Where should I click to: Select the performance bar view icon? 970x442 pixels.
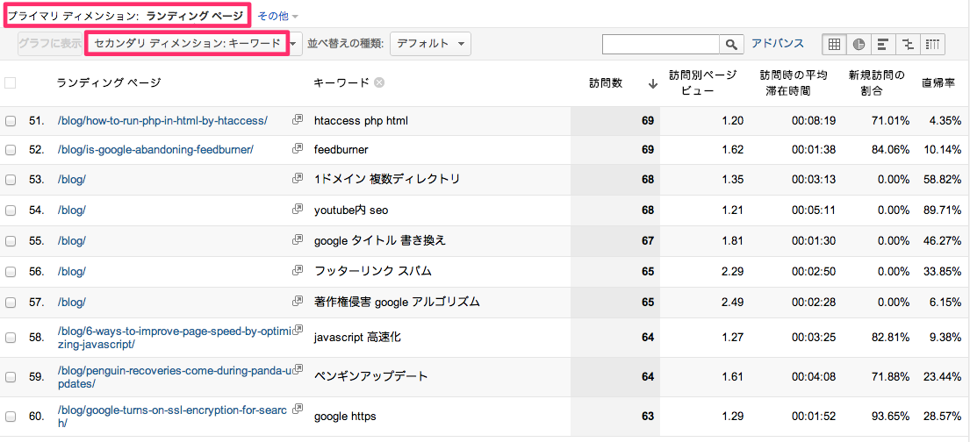pos(883,44)
